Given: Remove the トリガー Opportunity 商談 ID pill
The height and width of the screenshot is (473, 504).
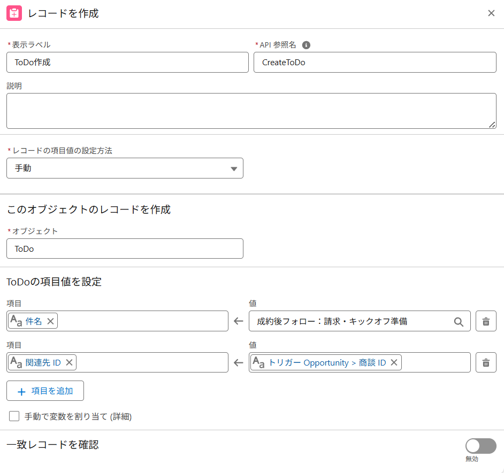Looking at the screenshot, I should tap(394, 362).
